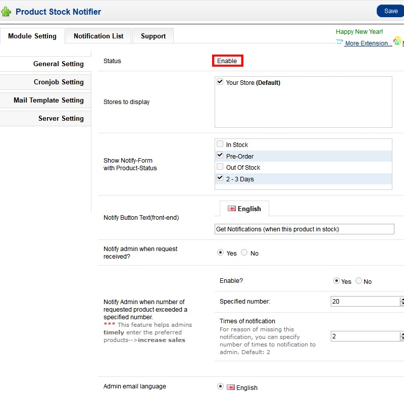Click the shopping cart icon beside More Extension
The width and height of the screenshot is (404, 394).
coord(339,43)
